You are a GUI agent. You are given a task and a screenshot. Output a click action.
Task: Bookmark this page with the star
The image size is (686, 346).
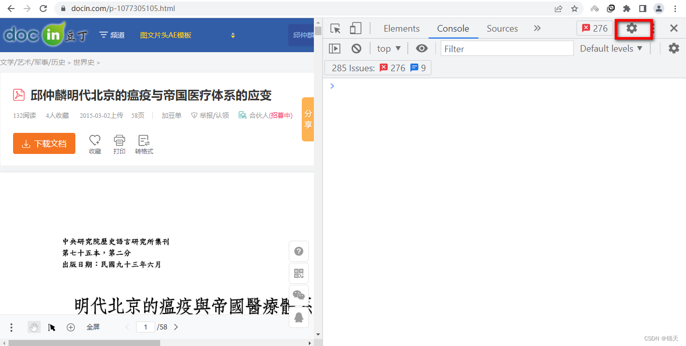(575, 9)
